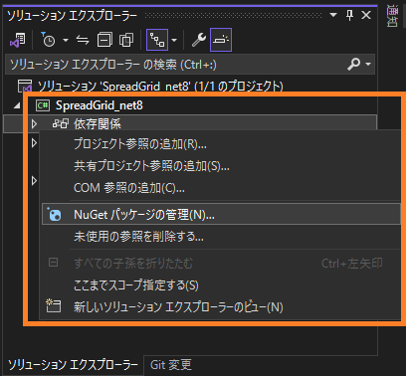Open pending changes filter clock icon
406x376 pixels.
pyautogui.click(x=48, y=40)
